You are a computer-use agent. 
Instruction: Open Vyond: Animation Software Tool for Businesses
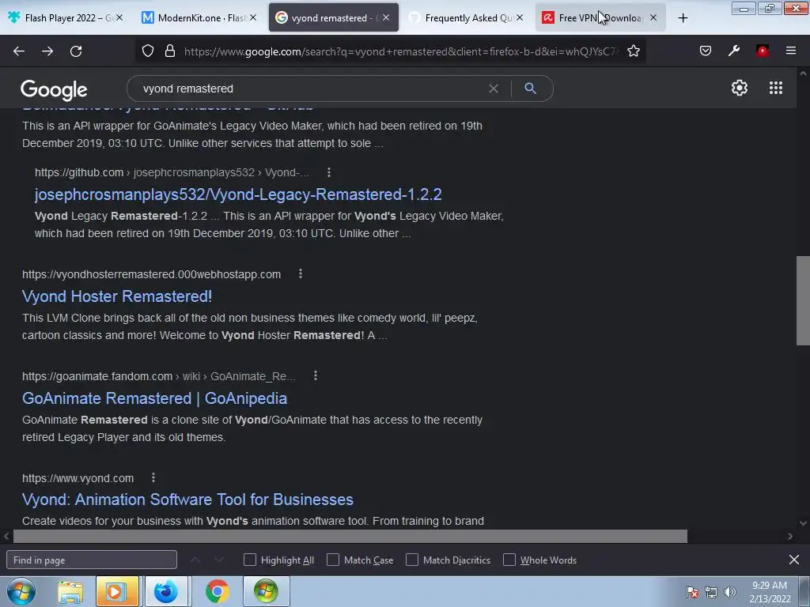tap(187, 500)
